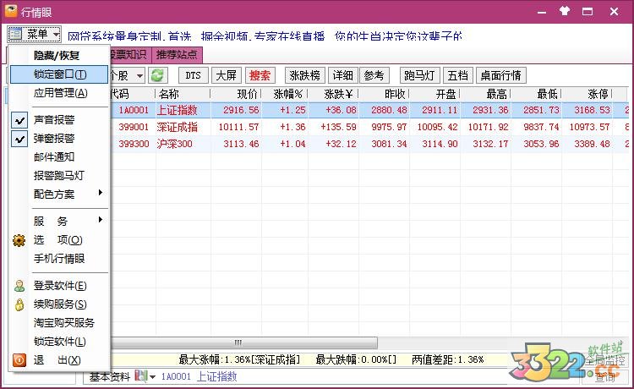Select 锁定窗口(T) menu item

[x=59, y=74]
